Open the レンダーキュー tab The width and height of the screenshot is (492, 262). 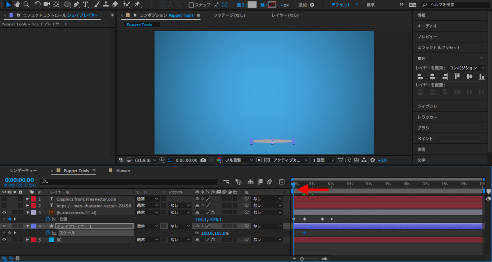24,170
